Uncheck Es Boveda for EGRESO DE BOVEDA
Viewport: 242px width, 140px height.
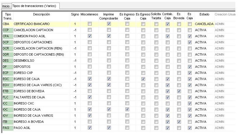(x=179, y=91)
